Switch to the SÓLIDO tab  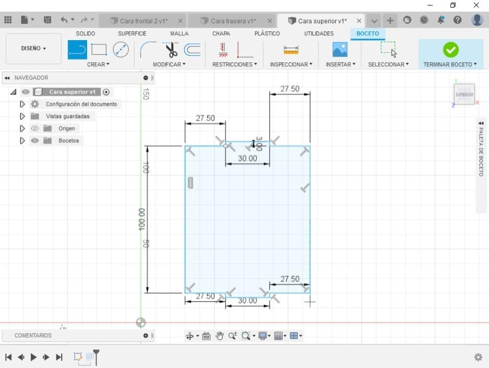[x=86, y=34]
